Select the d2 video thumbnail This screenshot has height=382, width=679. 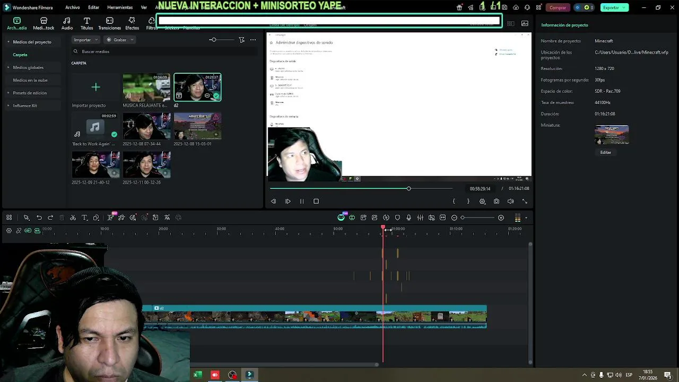(x=197, y=87)
